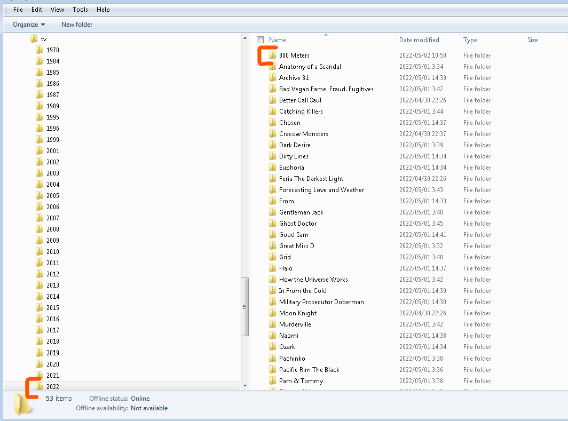Click the Pachinko folder icon
Image resolution: width=568 pixels, height=421 pixels.
point(272,359)
